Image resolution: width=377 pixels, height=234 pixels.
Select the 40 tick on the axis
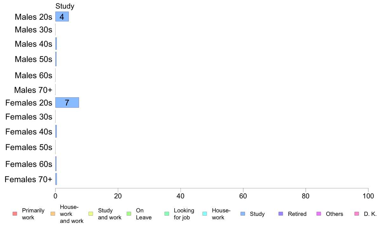(181, 196)
